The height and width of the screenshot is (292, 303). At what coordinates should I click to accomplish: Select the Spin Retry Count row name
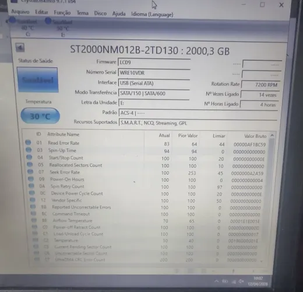point(68,186)
